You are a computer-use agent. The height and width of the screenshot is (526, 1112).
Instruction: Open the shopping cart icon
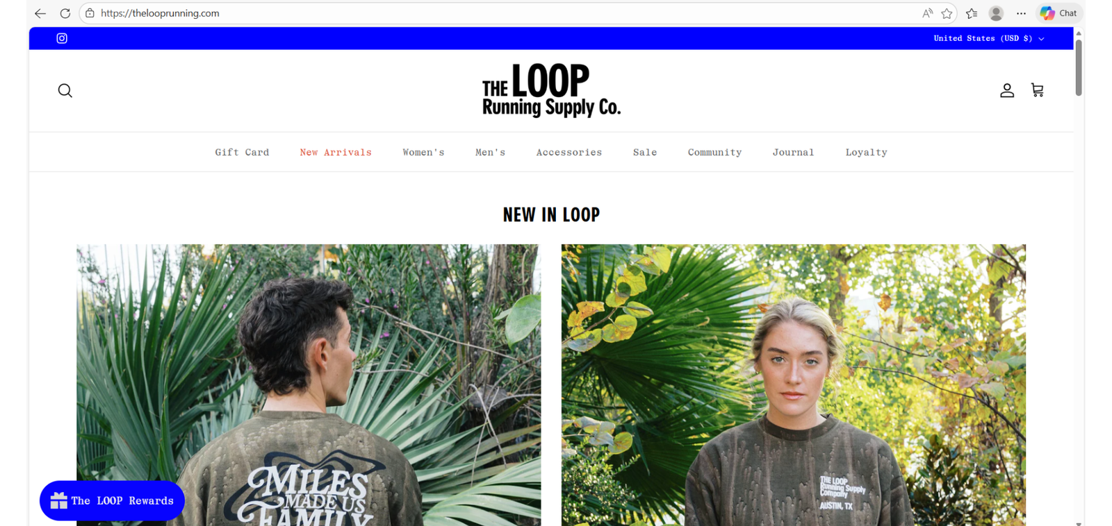coord(1038,90)
